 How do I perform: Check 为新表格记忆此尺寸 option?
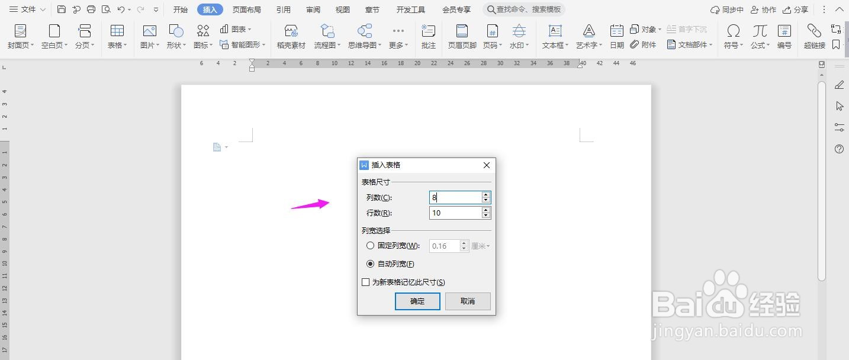click(x=365, y=282)
